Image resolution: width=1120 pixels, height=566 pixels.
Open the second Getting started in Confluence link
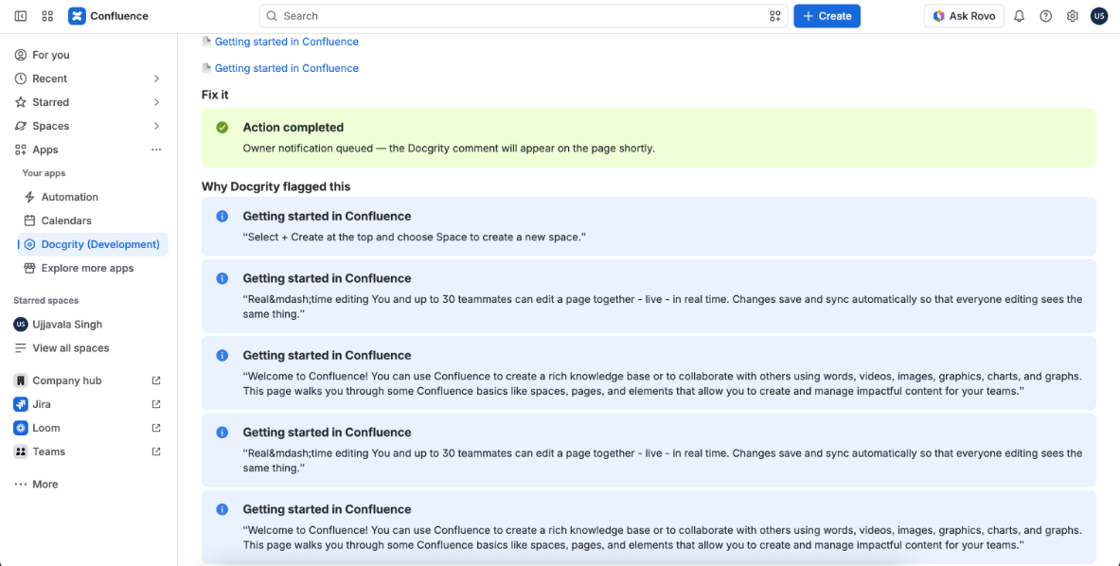(x=287, y=68)
